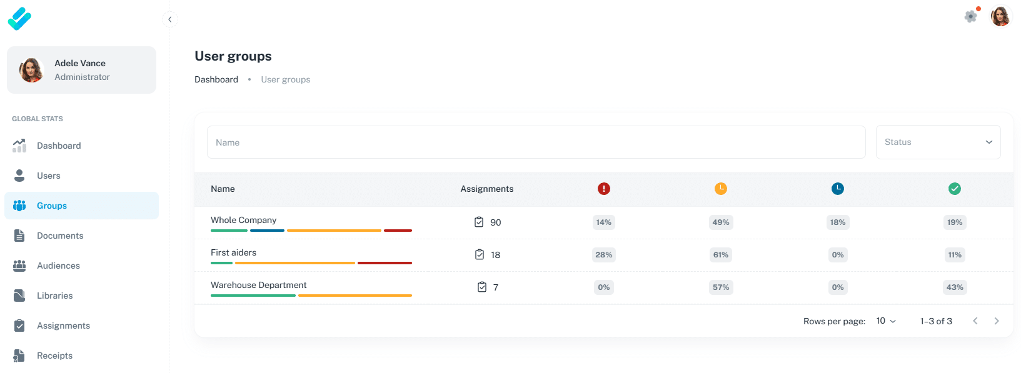Open Audiences from the sidebar menu

pyautogui.click(x=81, y=266)
